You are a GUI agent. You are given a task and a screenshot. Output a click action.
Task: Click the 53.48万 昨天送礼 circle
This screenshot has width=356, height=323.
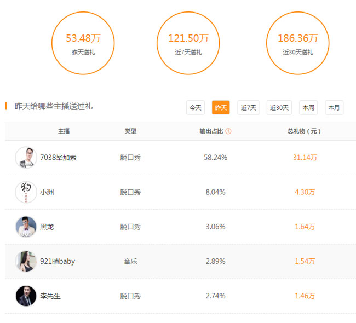coord(83,43)
